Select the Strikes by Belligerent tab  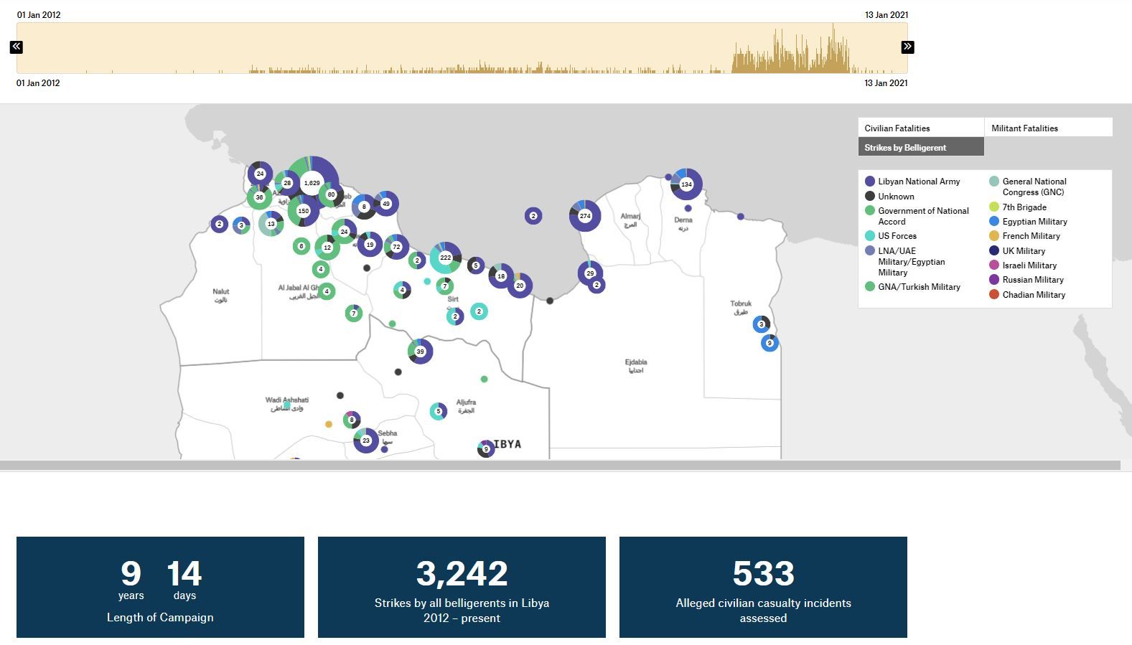921,147
